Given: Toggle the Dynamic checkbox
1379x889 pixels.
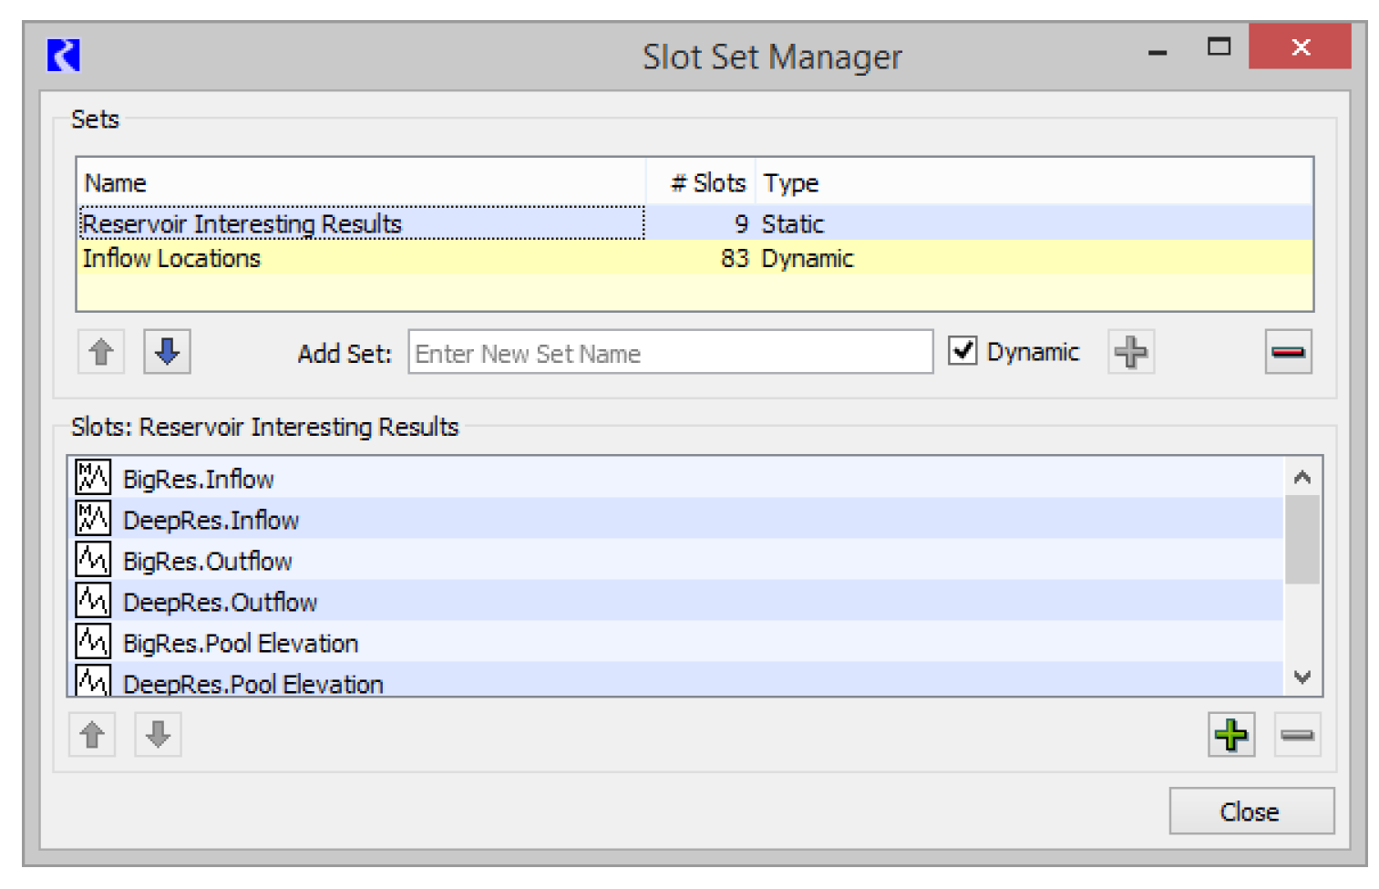Looking at the screenshot, I should [x=962, y=351].
